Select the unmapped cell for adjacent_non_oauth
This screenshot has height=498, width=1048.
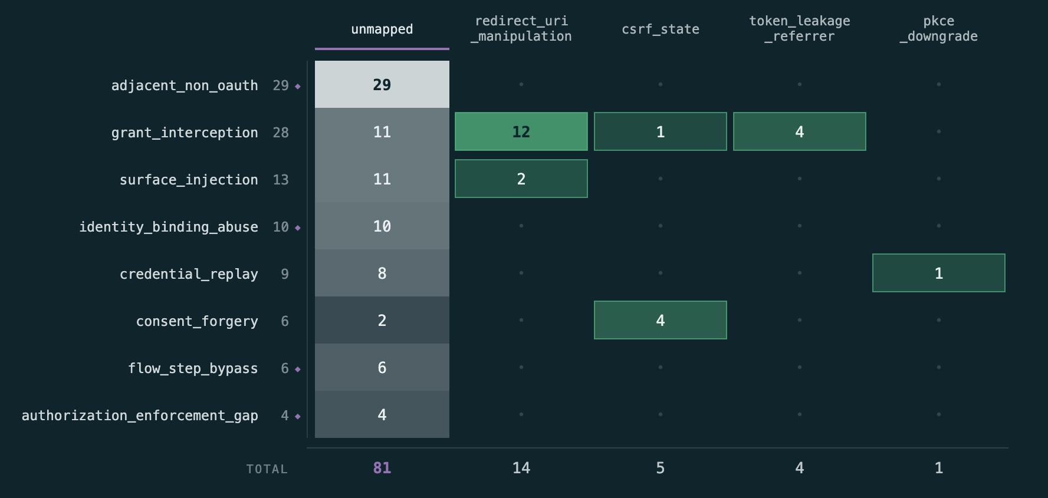(382, 84)
